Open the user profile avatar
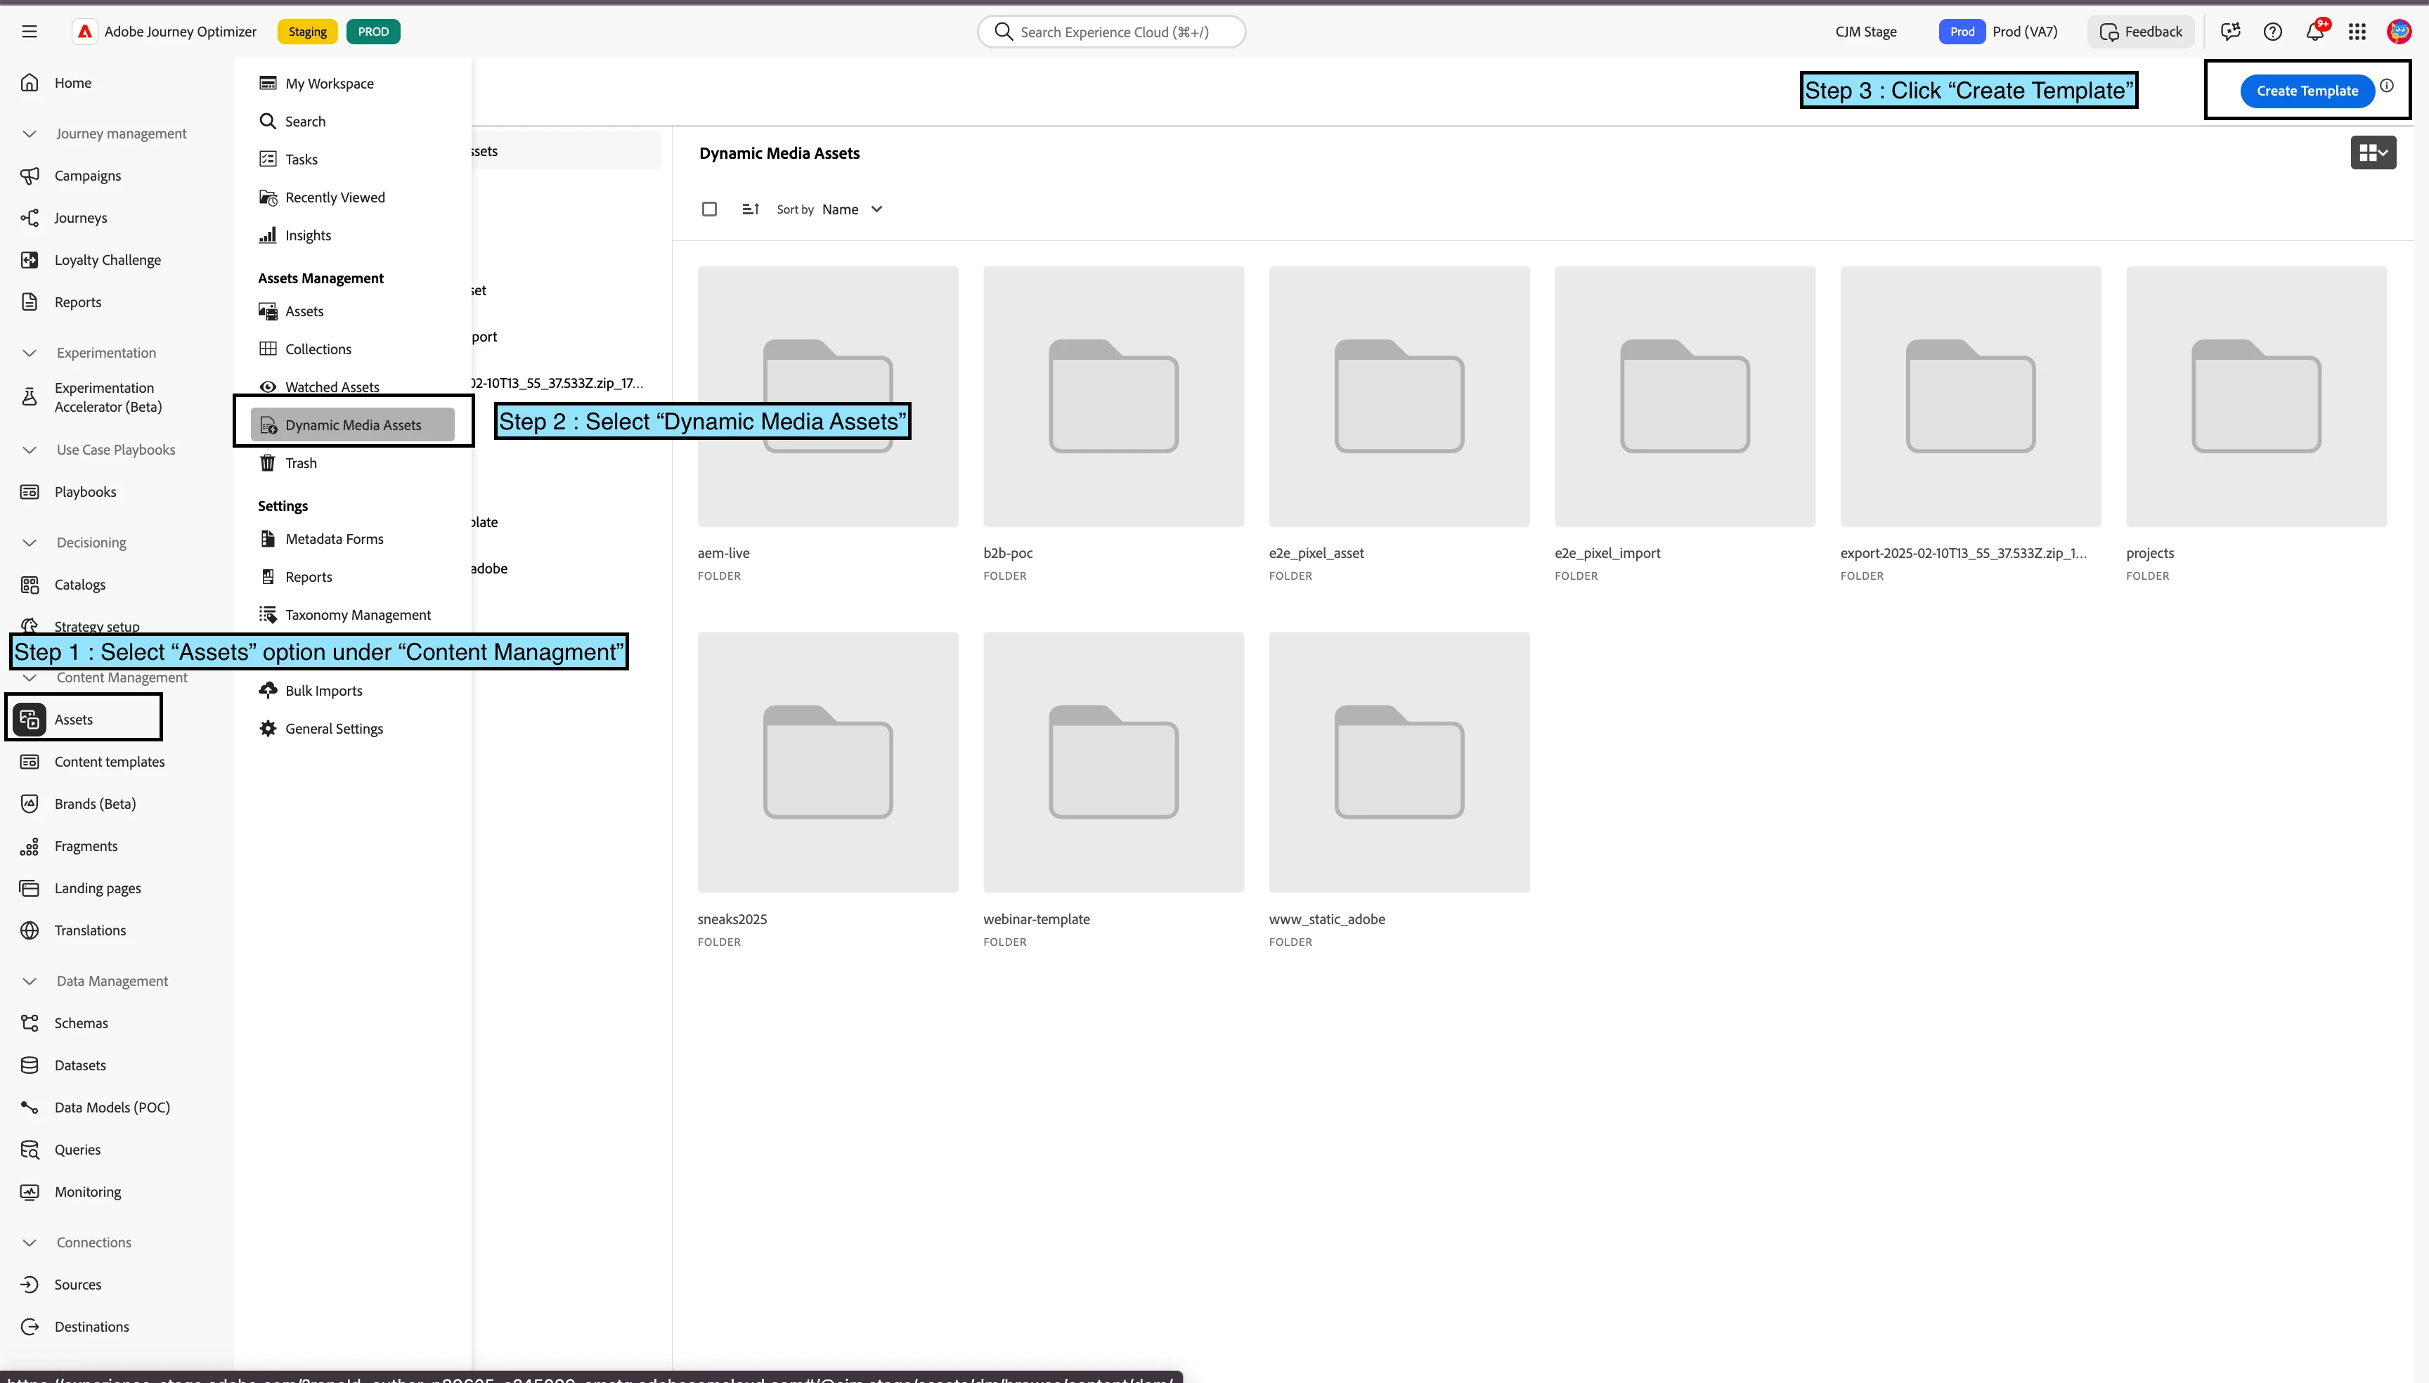 (x=2399, y=32)
